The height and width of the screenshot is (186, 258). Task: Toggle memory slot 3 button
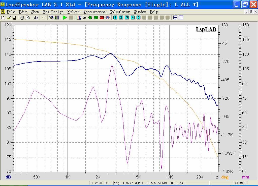tap(127, 18)
